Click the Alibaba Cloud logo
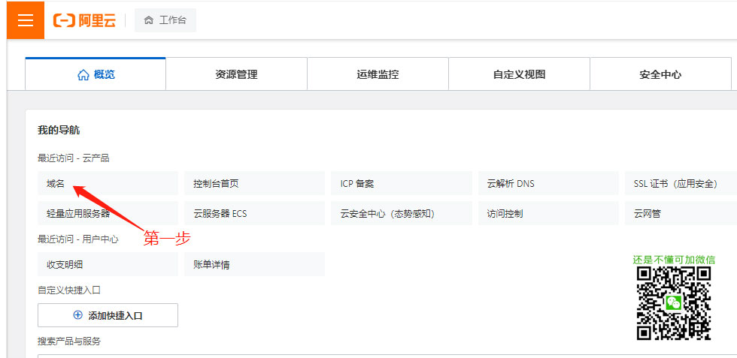The image size is (737, 358). pyautogui.click(x=84, y=20)
